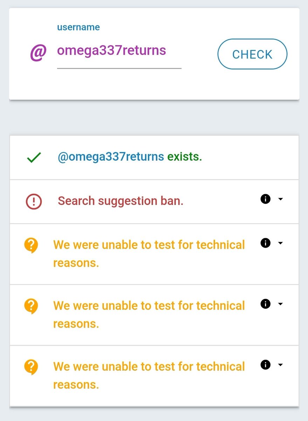Click info icon in last 'unable to test' row

coord(266,365)
